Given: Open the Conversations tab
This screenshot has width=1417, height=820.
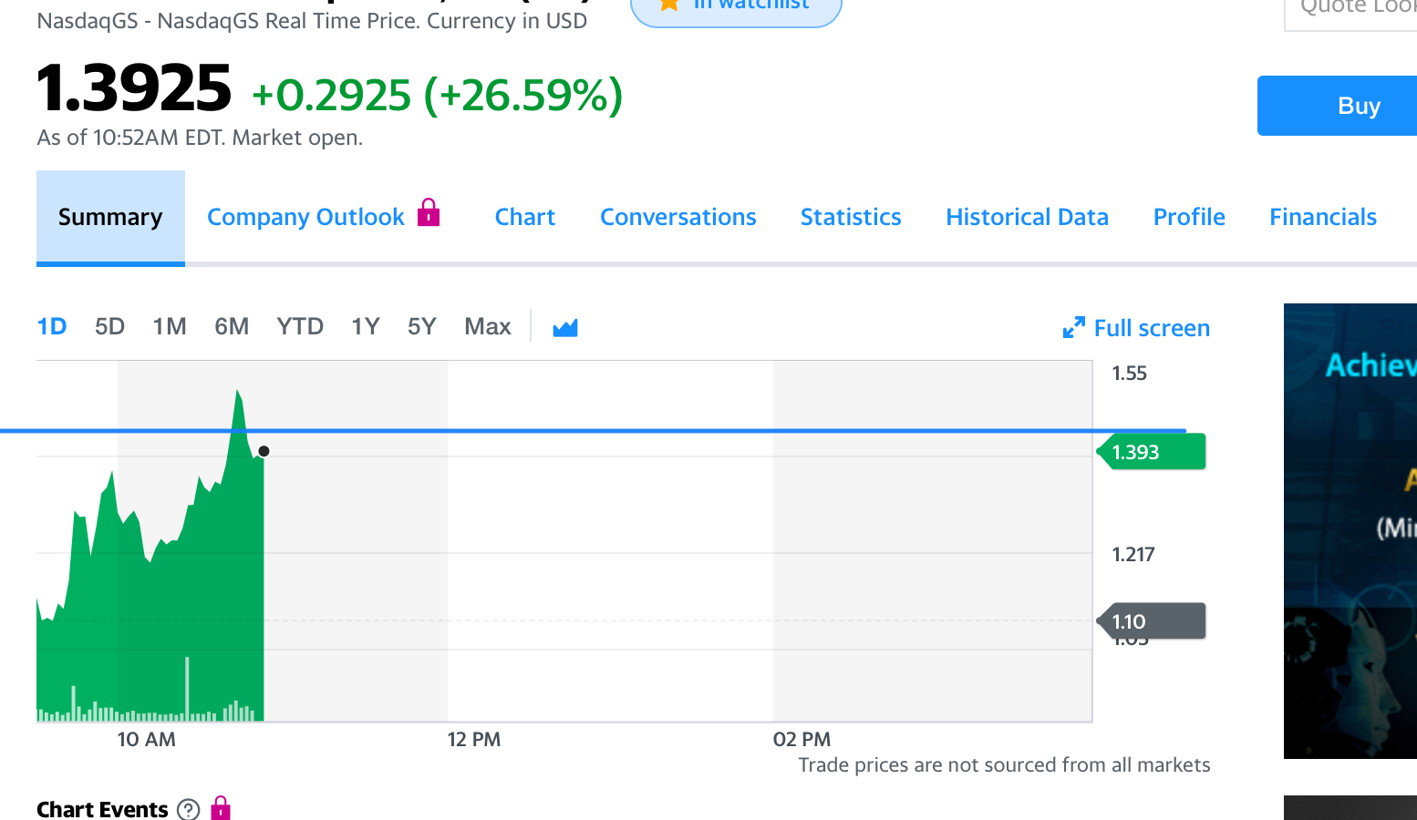Looking at the screenshot, I should (678, 217).
